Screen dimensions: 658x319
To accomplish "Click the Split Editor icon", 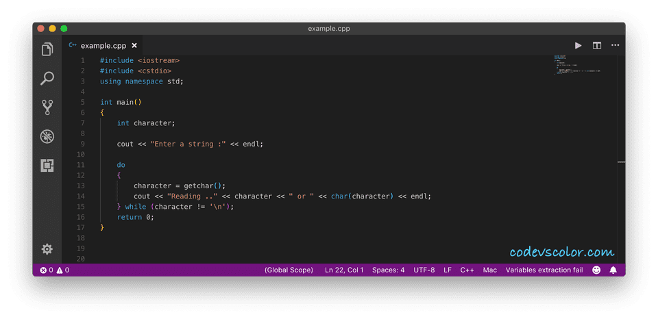I will (x=597, y=45).
